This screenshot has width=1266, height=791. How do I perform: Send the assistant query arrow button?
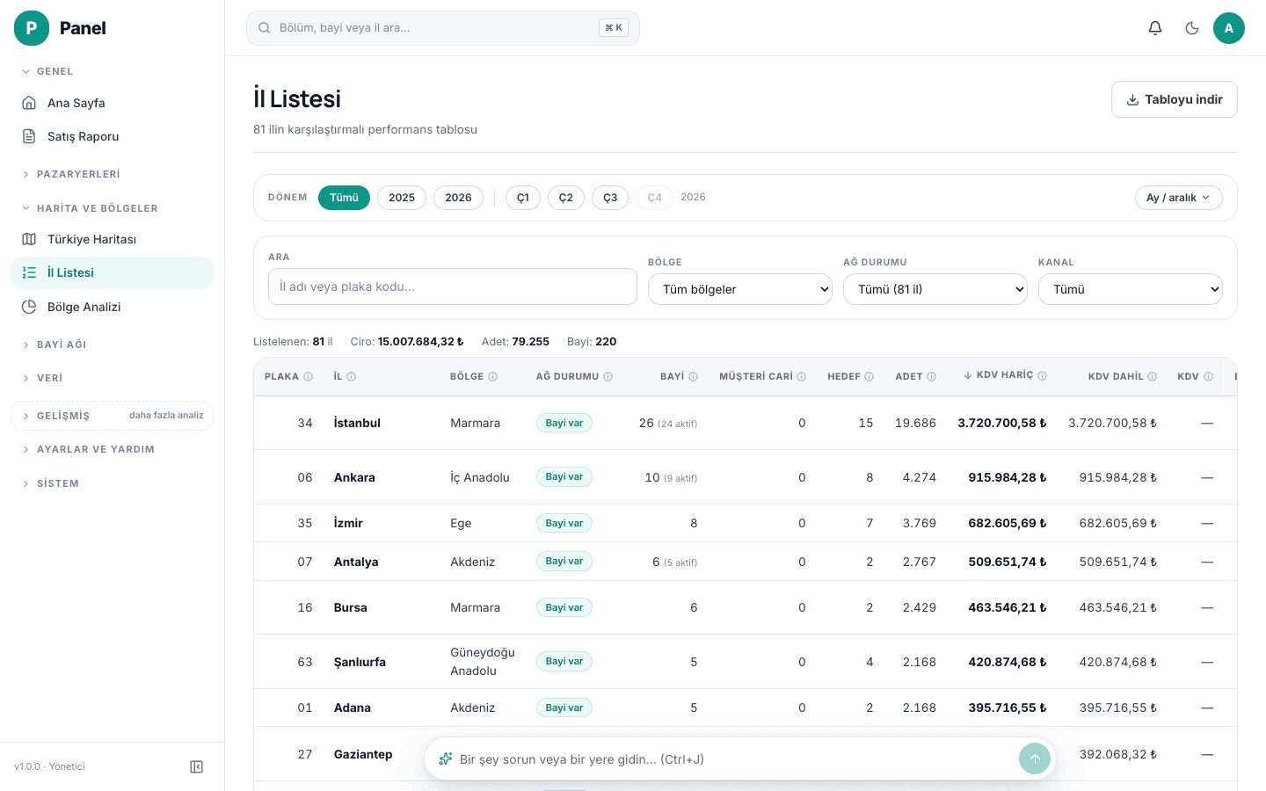[x=1035, y=758]
